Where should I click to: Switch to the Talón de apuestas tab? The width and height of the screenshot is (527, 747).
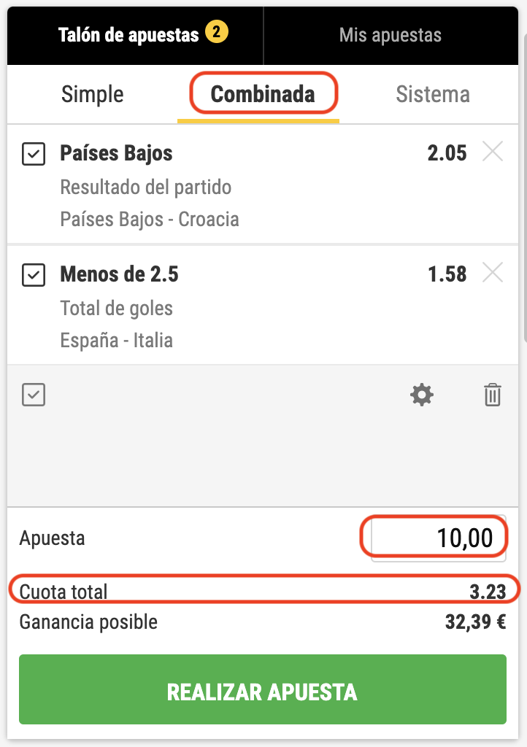(x=129, y=35)
